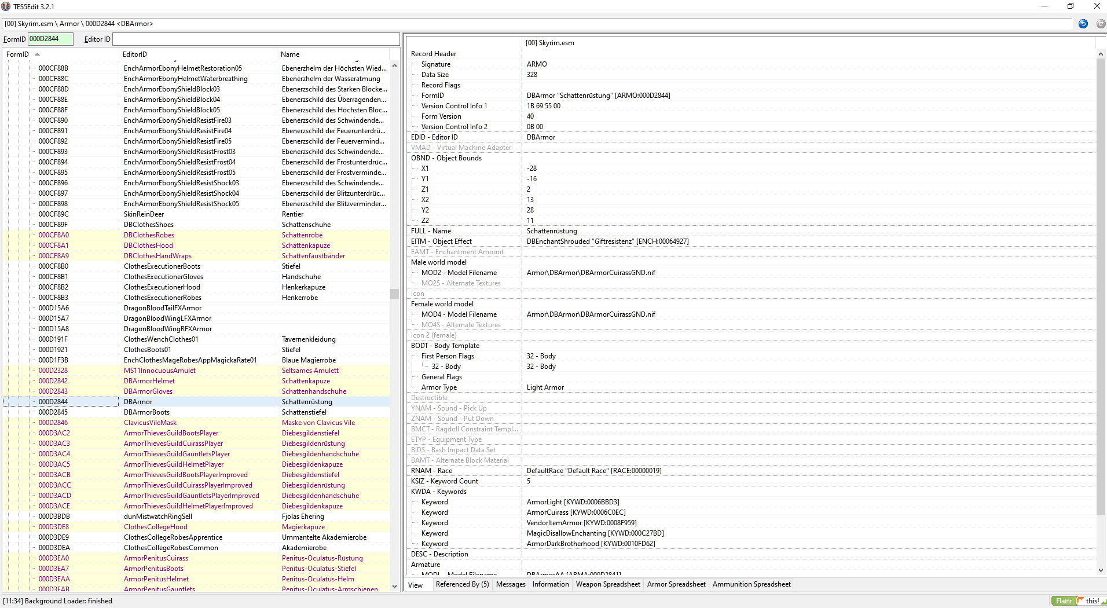Select the EnchArmorEbonyHelmetWaterbreathing record row

pos(196,79)
